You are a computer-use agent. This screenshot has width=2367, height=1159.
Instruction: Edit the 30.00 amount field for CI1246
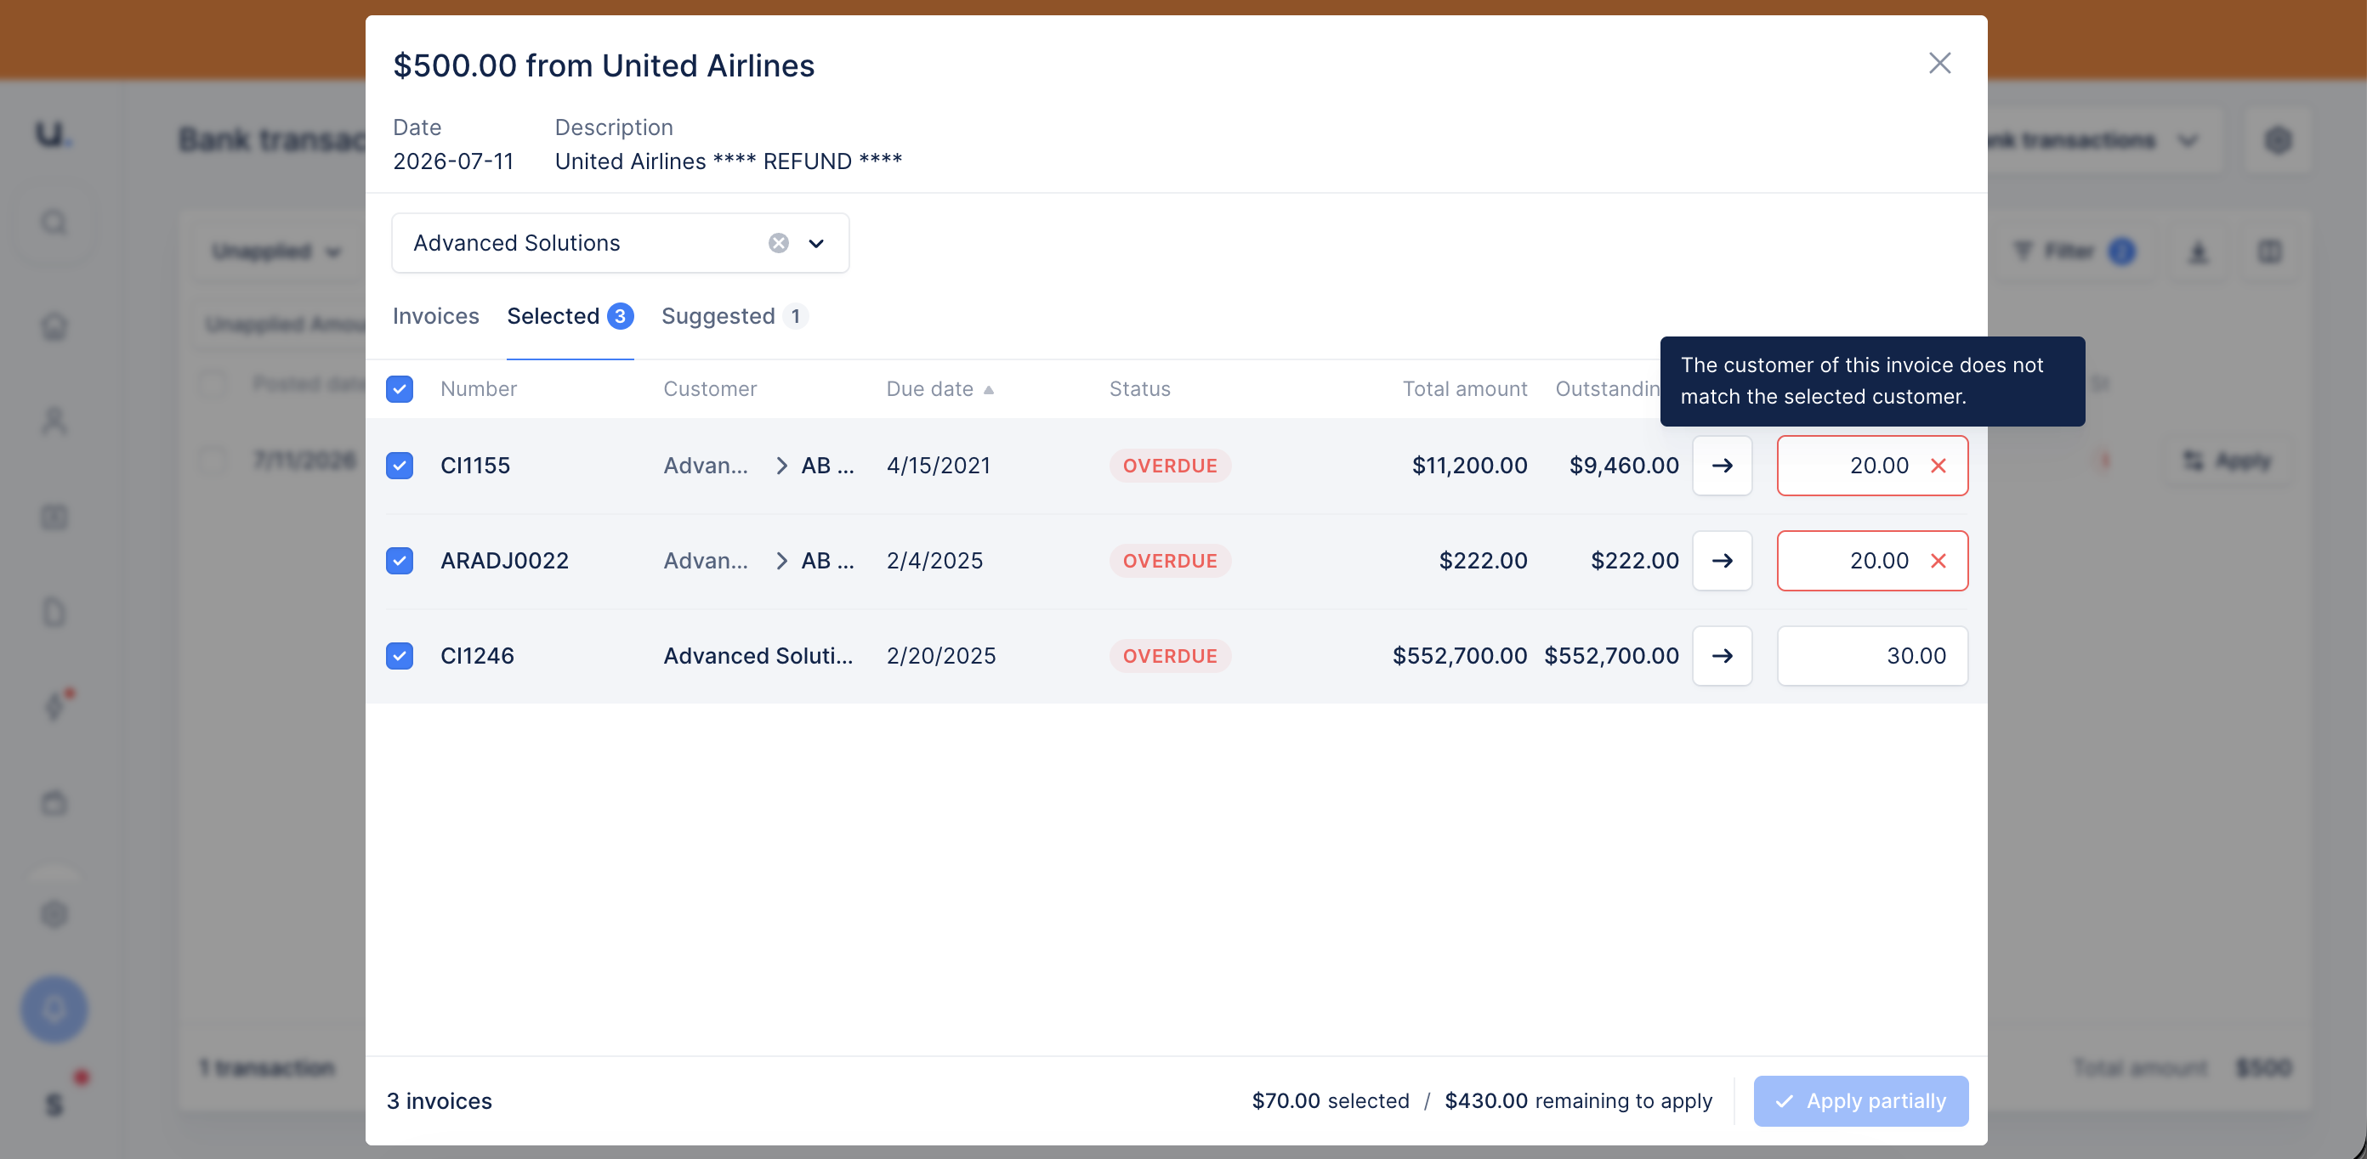[x=1871, y=657]
